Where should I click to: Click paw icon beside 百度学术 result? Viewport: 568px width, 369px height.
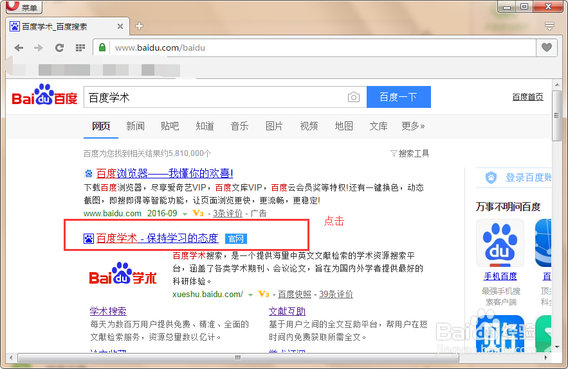click(x=89, y=239)
